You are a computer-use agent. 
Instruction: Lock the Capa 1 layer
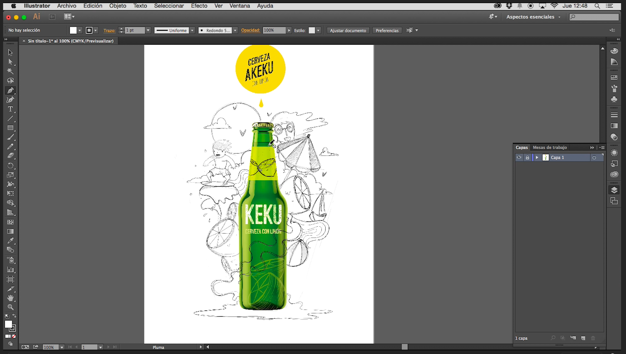point(527,157)
